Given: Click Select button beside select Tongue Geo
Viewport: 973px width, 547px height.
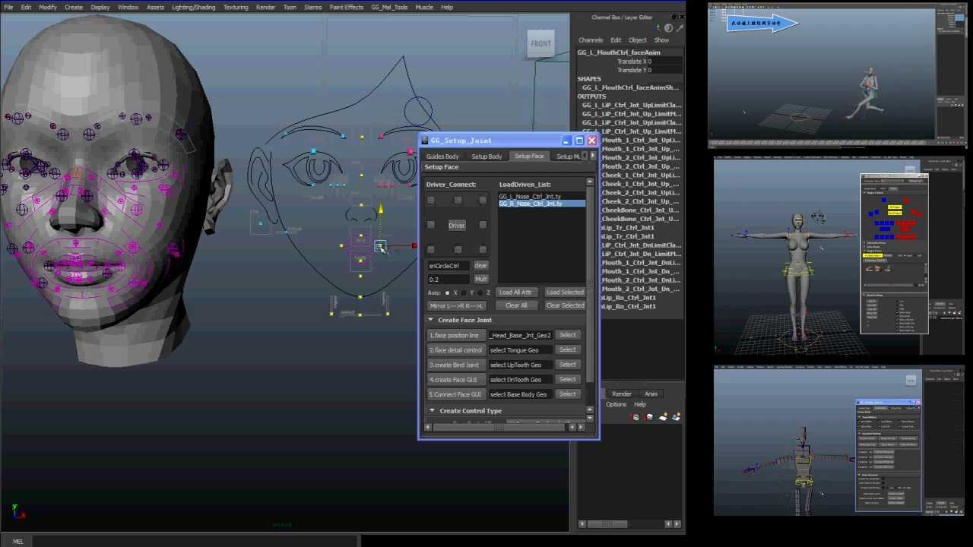Looking at the screenshot, I should point(567,349).
